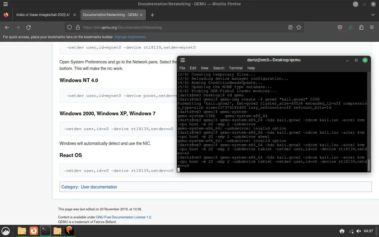
Task: Open a new browser tab
Action: (x=152, y=15)
